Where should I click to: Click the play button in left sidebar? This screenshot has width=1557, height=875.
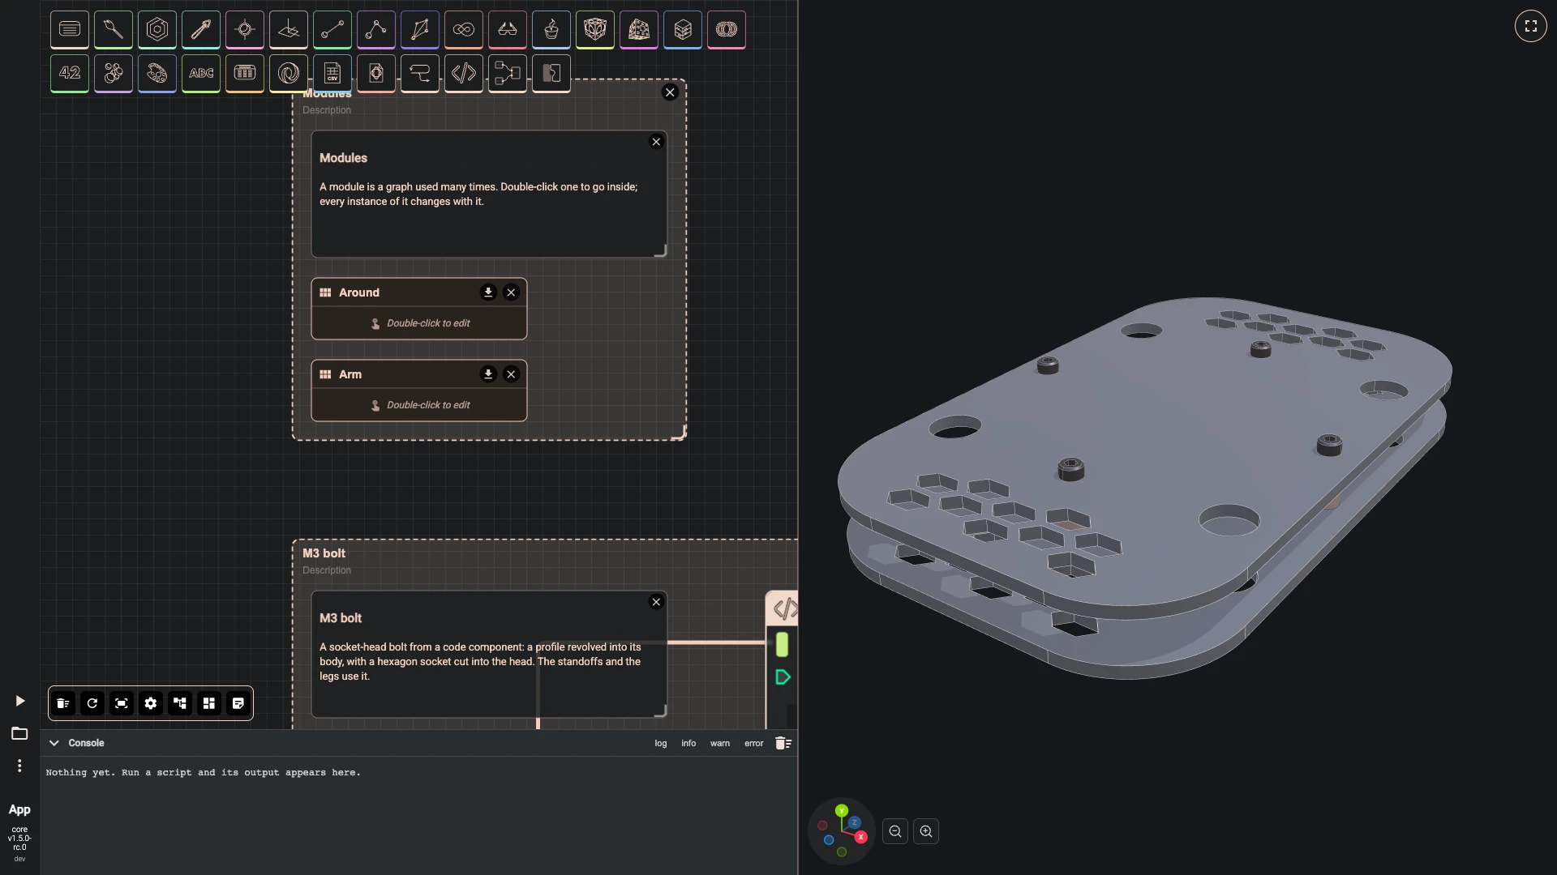coord(20,701)
